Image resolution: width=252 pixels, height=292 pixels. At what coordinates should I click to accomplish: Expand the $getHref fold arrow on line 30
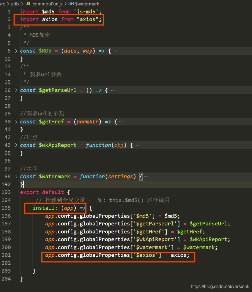(x=16, y=122)
